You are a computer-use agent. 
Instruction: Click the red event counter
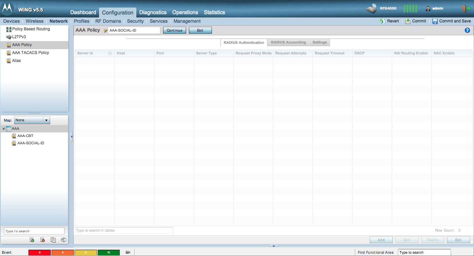pyautogui.click(x=40, y=252)
